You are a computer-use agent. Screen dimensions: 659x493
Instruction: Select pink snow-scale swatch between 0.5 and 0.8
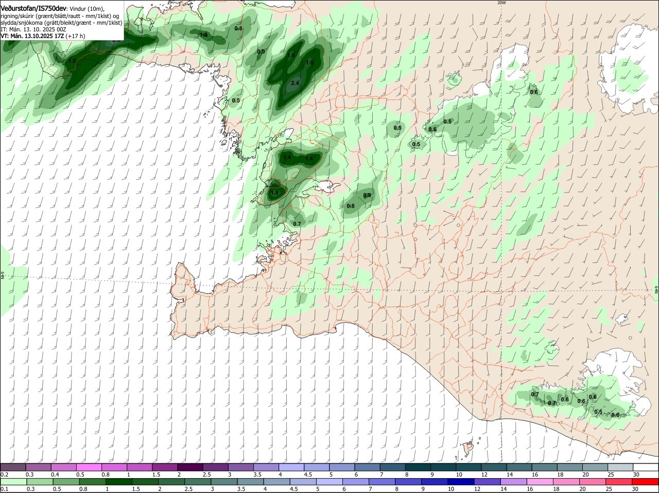[89, 467]
